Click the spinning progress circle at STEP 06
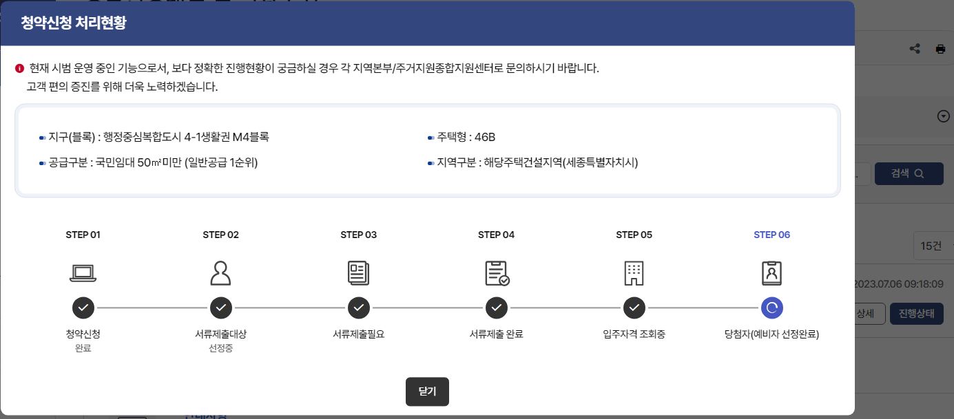The height and width of the screenshot is (419, 954). pos(771,308)
